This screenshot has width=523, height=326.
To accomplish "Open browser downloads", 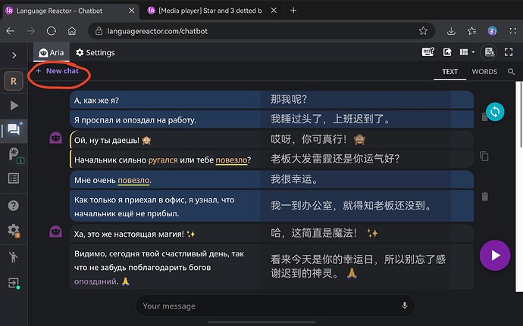I will [x=451, y=31].
